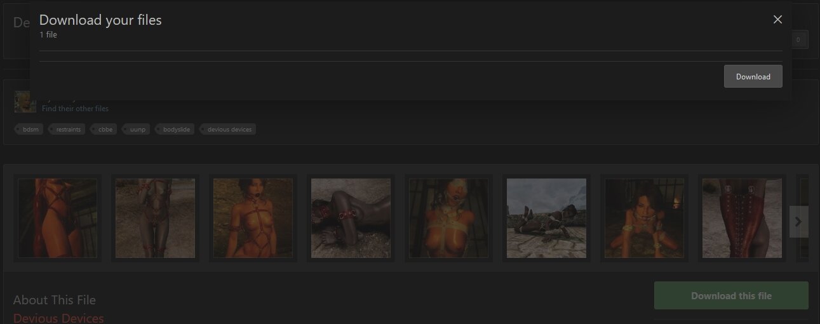Open the sixth screenshot showing outdoor sky scene
Image resolution: width=820 pixels, height=324 pixels.
coord(546,218)
